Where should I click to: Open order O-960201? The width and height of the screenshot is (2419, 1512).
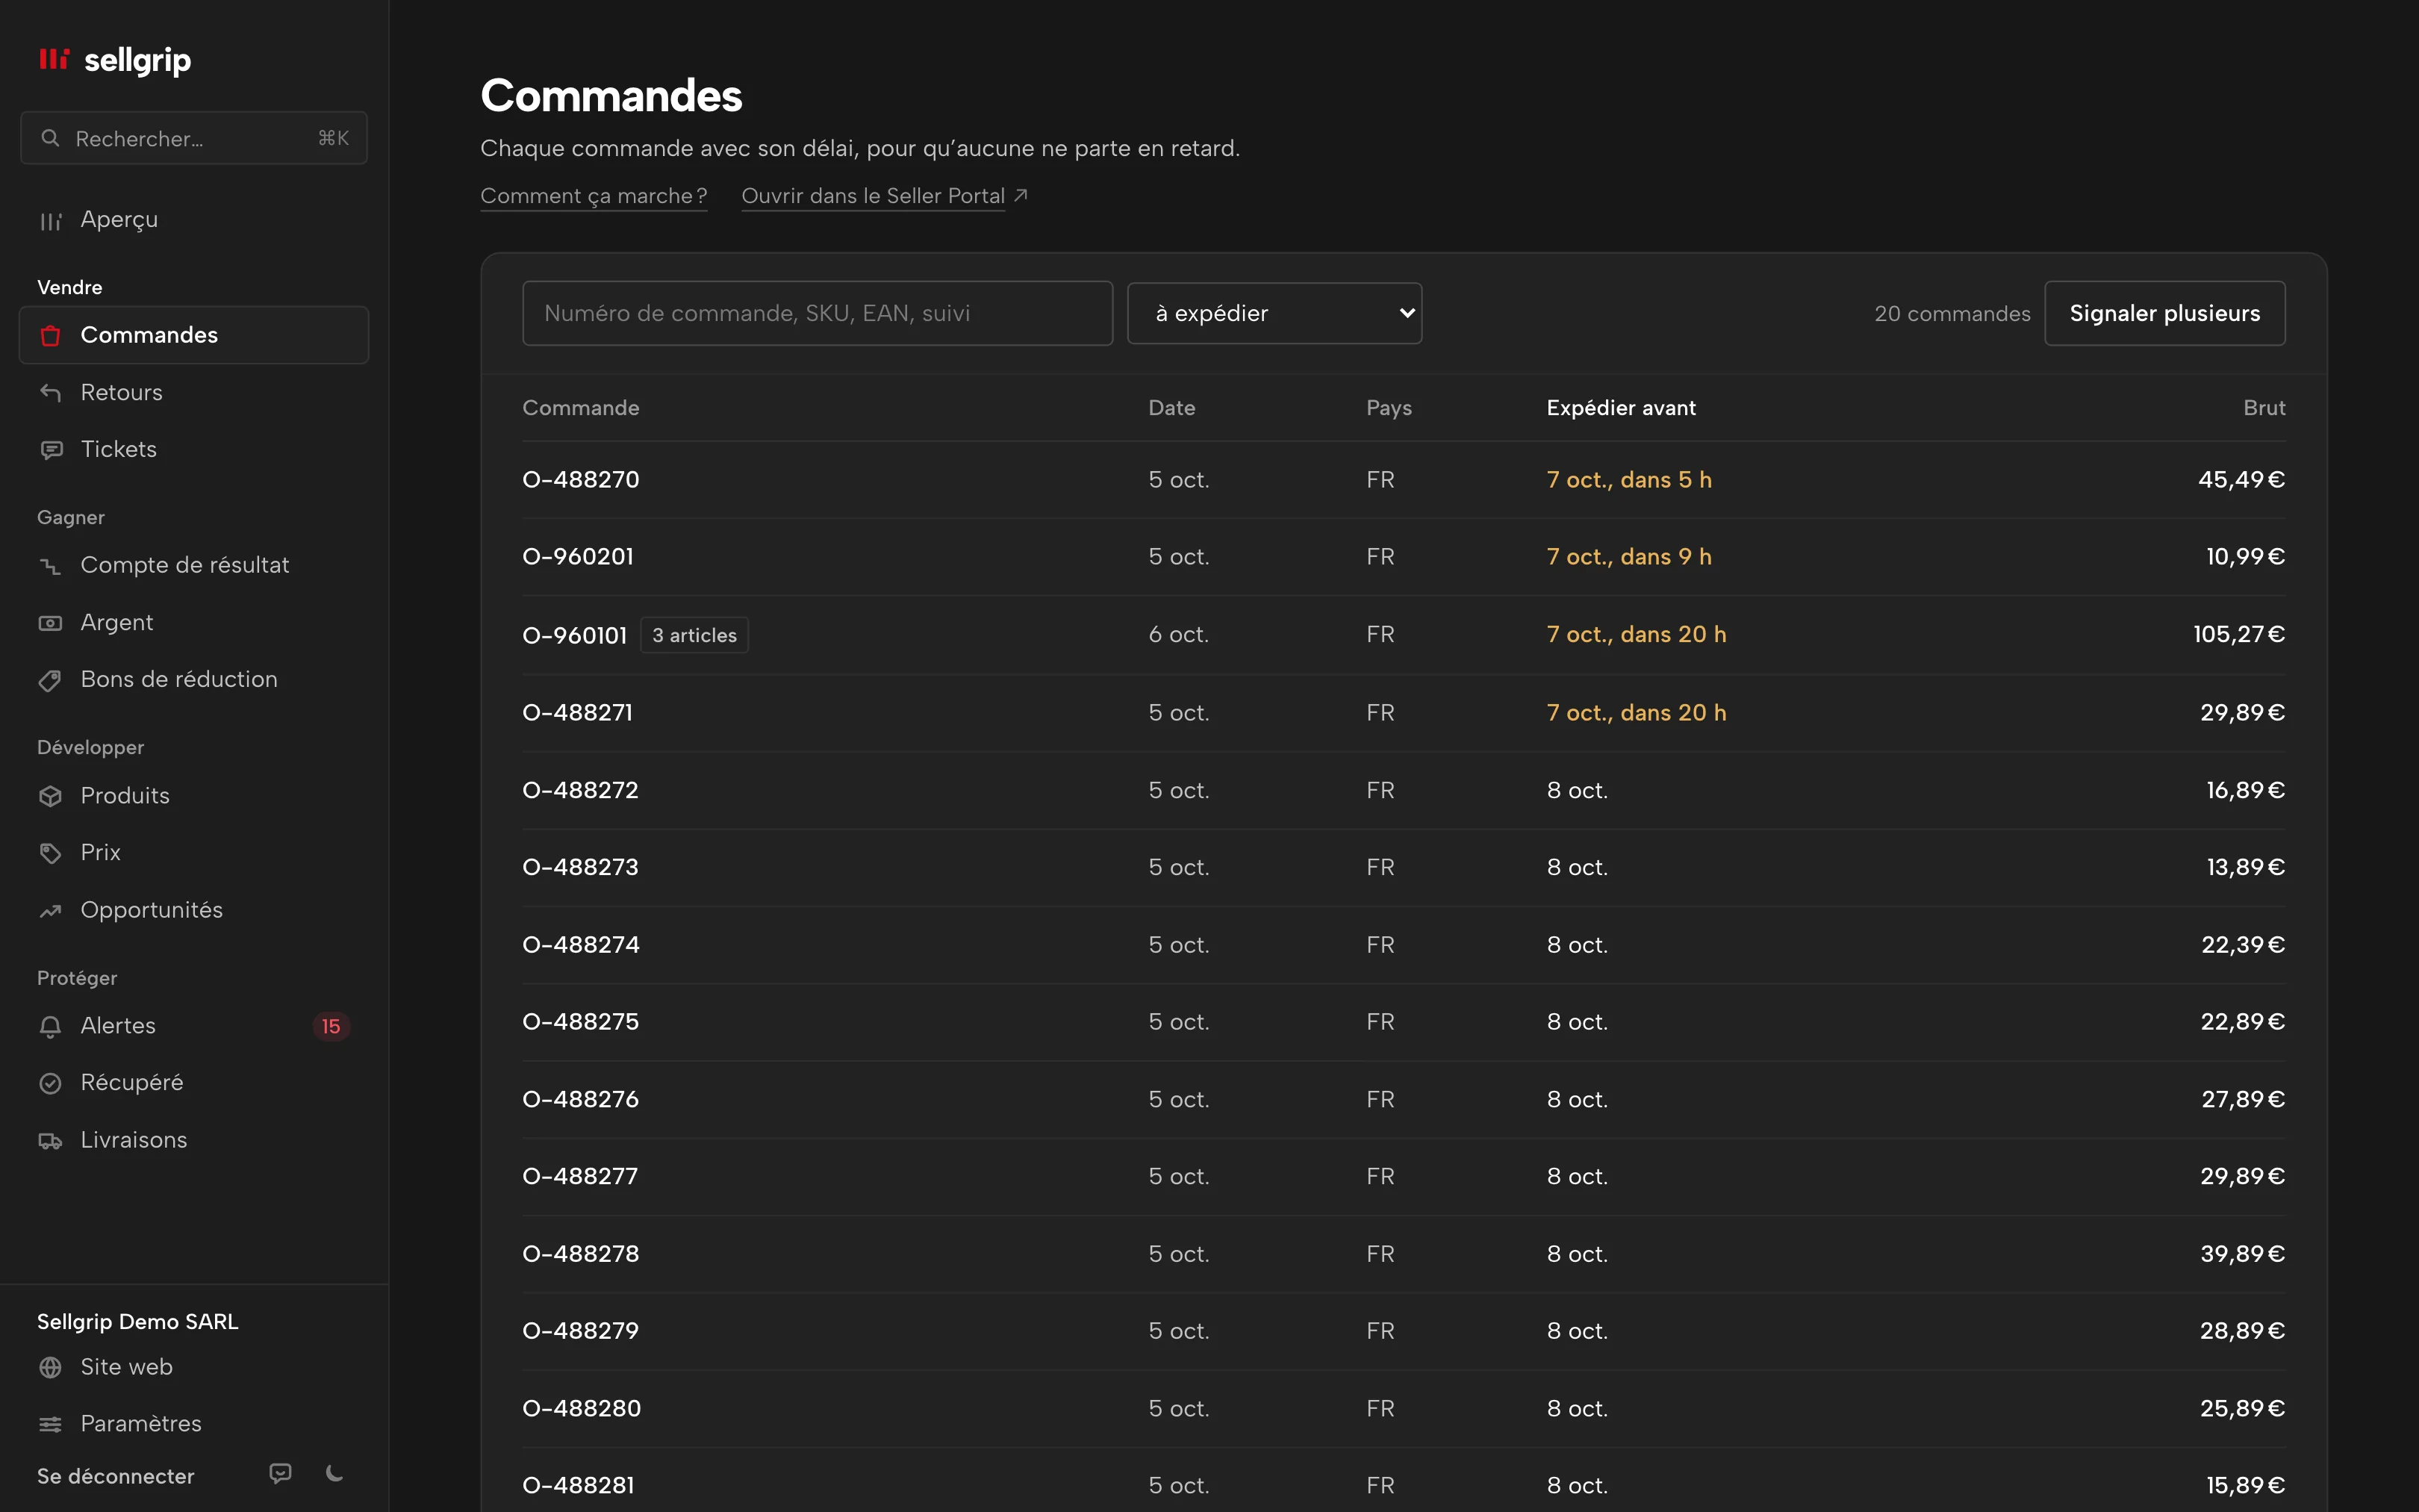tap(578, 557)
